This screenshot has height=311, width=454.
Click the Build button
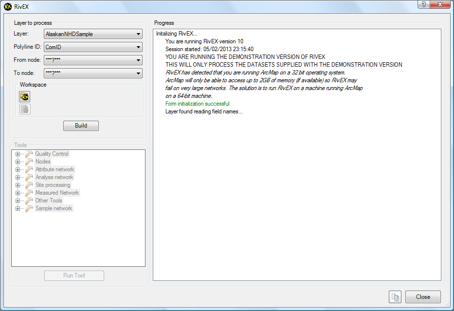click(x=81, y=126)
